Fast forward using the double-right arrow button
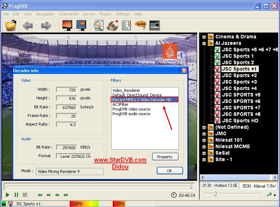280x207 pixels. pos(57,195)
